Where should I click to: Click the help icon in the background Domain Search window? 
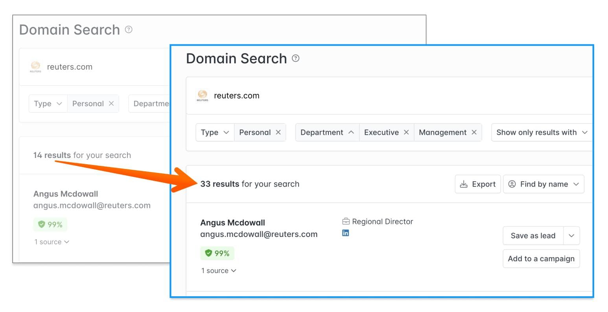[129, 29]
